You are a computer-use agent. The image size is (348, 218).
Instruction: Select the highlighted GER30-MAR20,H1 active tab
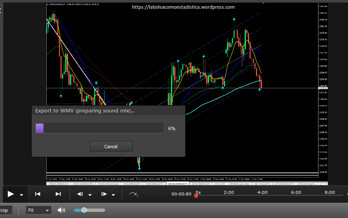[177, 184]
